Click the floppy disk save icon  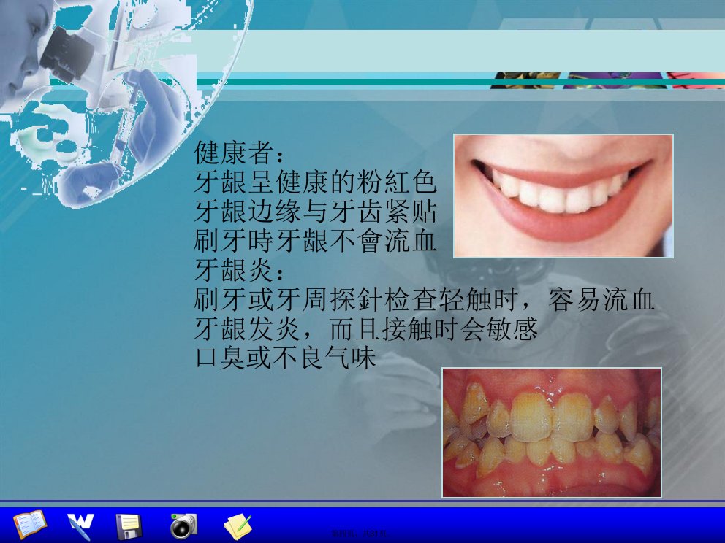click(129, 526)
